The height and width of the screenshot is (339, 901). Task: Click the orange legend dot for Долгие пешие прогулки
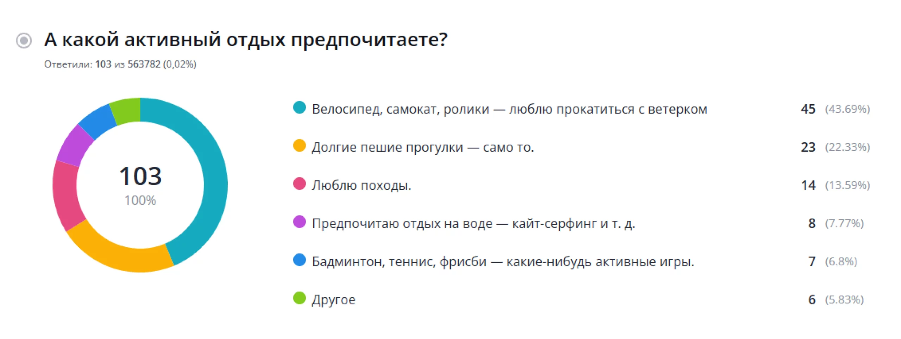299,146
